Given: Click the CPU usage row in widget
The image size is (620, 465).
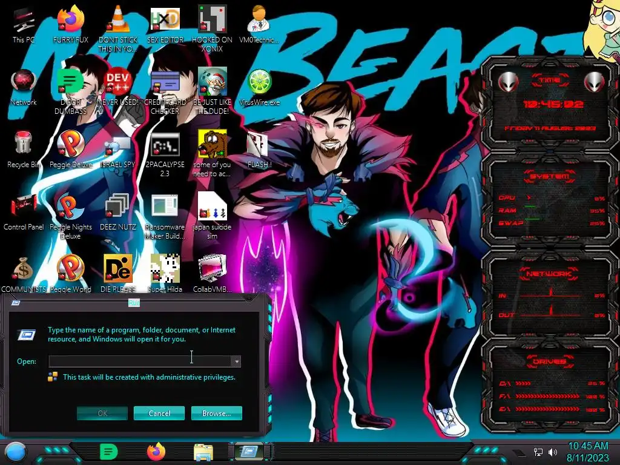Looking at the screenshot, I should click(552, 198).
